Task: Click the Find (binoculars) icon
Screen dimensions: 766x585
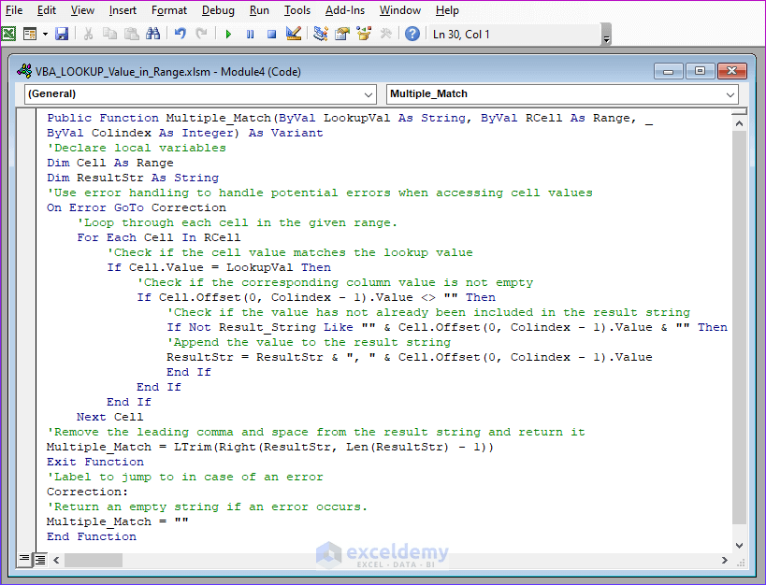Action: tap(156, 33)
